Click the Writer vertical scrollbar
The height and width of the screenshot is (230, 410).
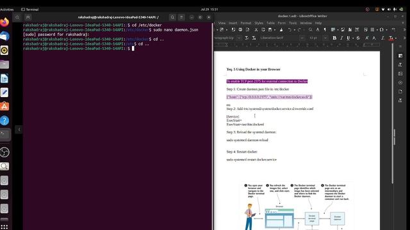[x=393, y=114]
